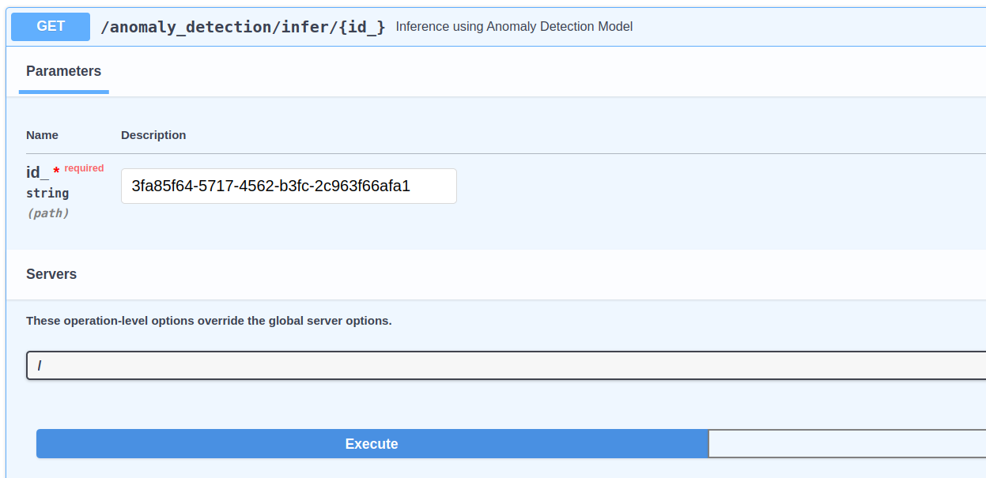Click the white button right of Execute
986x478 pixels.
click(x=846, y=444)
